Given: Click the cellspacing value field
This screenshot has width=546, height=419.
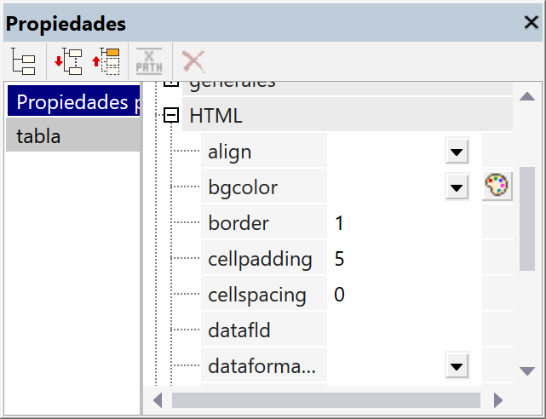Looking at the screenshot, I should (x=404, y=295).
